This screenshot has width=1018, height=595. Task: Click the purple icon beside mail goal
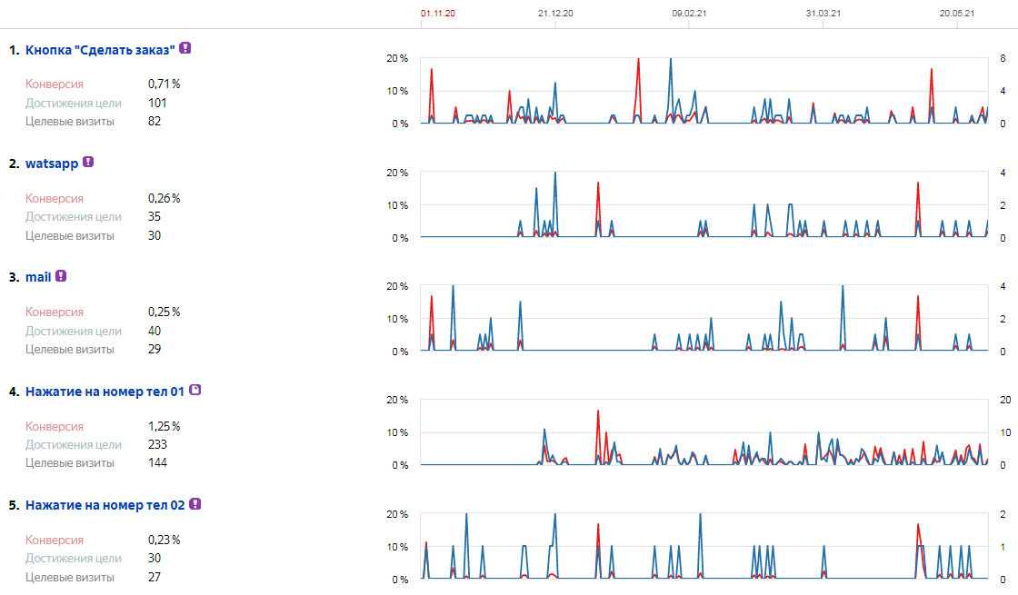(x=61, y=276)
